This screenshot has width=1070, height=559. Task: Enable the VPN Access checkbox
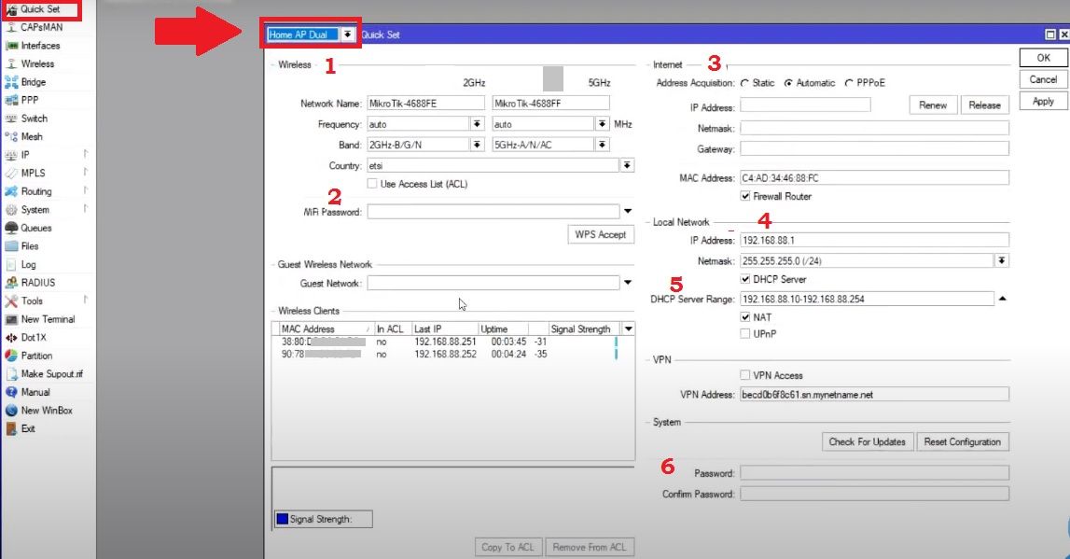[745, 375]
